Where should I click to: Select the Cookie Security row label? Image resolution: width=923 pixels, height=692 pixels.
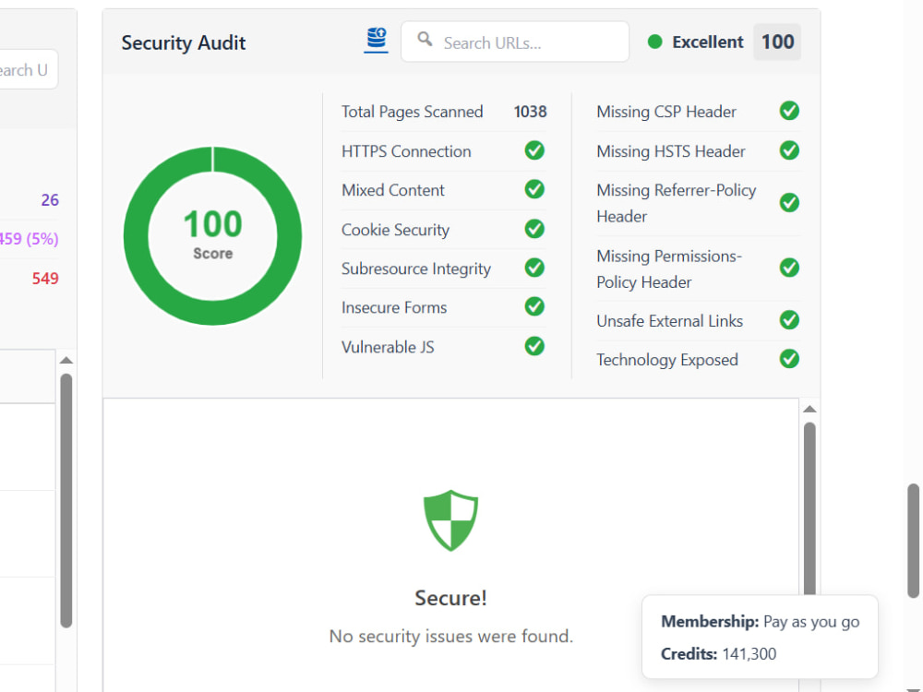point(395,230)
